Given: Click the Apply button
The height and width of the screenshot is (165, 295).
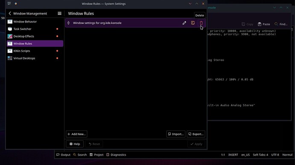Looking at the screenshot, I should point(196,144).
